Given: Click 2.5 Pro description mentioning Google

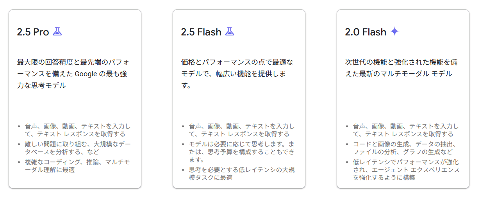Looking at the screenshot, I should 74,74.
